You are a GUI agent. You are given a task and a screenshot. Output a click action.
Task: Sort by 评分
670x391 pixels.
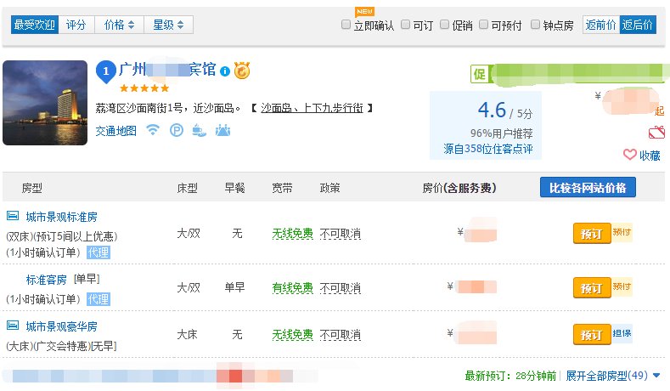76,25
